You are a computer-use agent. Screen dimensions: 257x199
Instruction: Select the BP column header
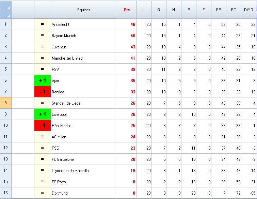pos(219,10)
